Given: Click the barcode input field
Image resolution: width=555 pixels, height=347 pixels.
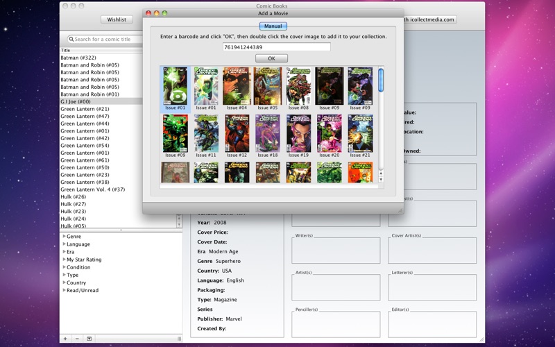Looking at the screenshot, I should (276, 46).
